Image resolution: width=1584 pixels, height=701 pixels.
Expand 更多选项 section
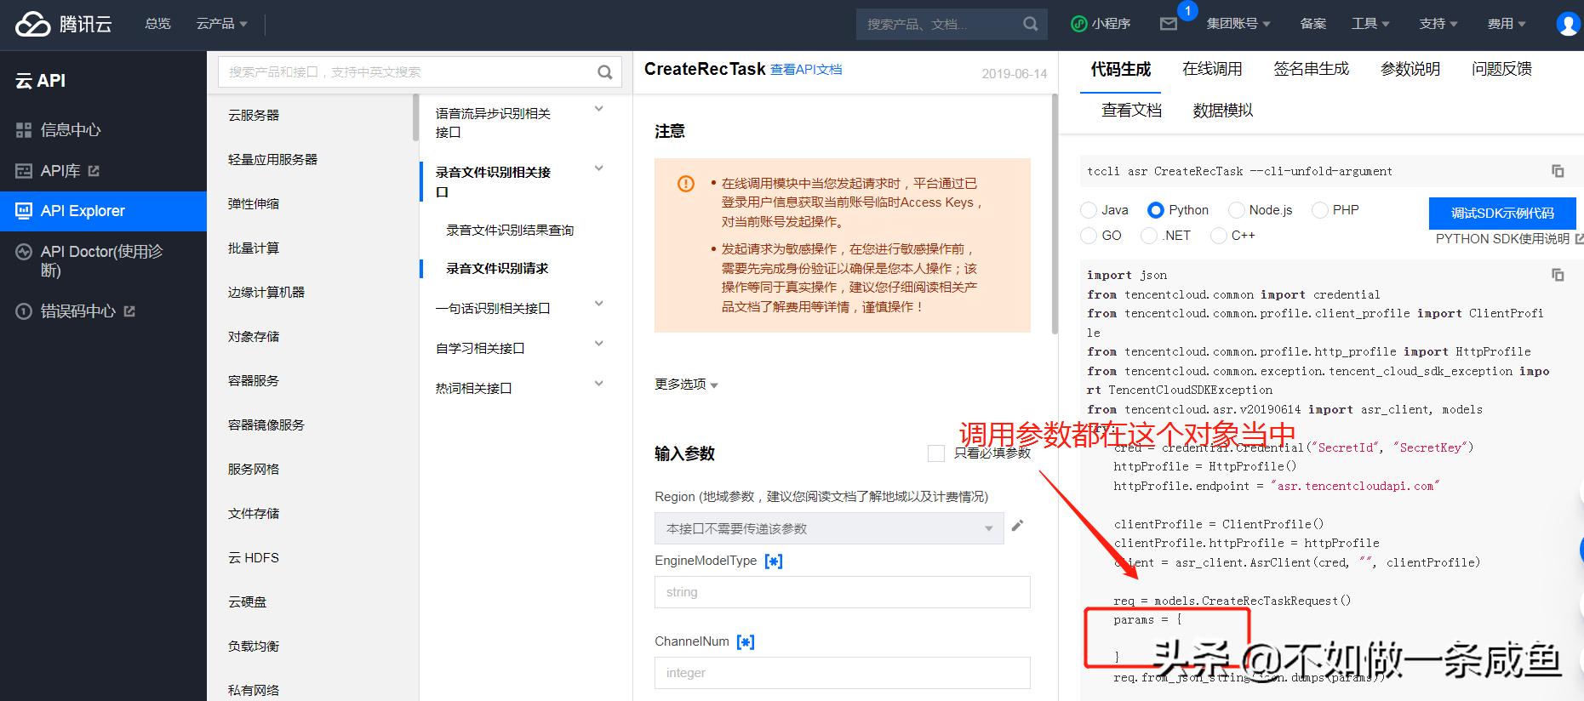coord(686,385)
